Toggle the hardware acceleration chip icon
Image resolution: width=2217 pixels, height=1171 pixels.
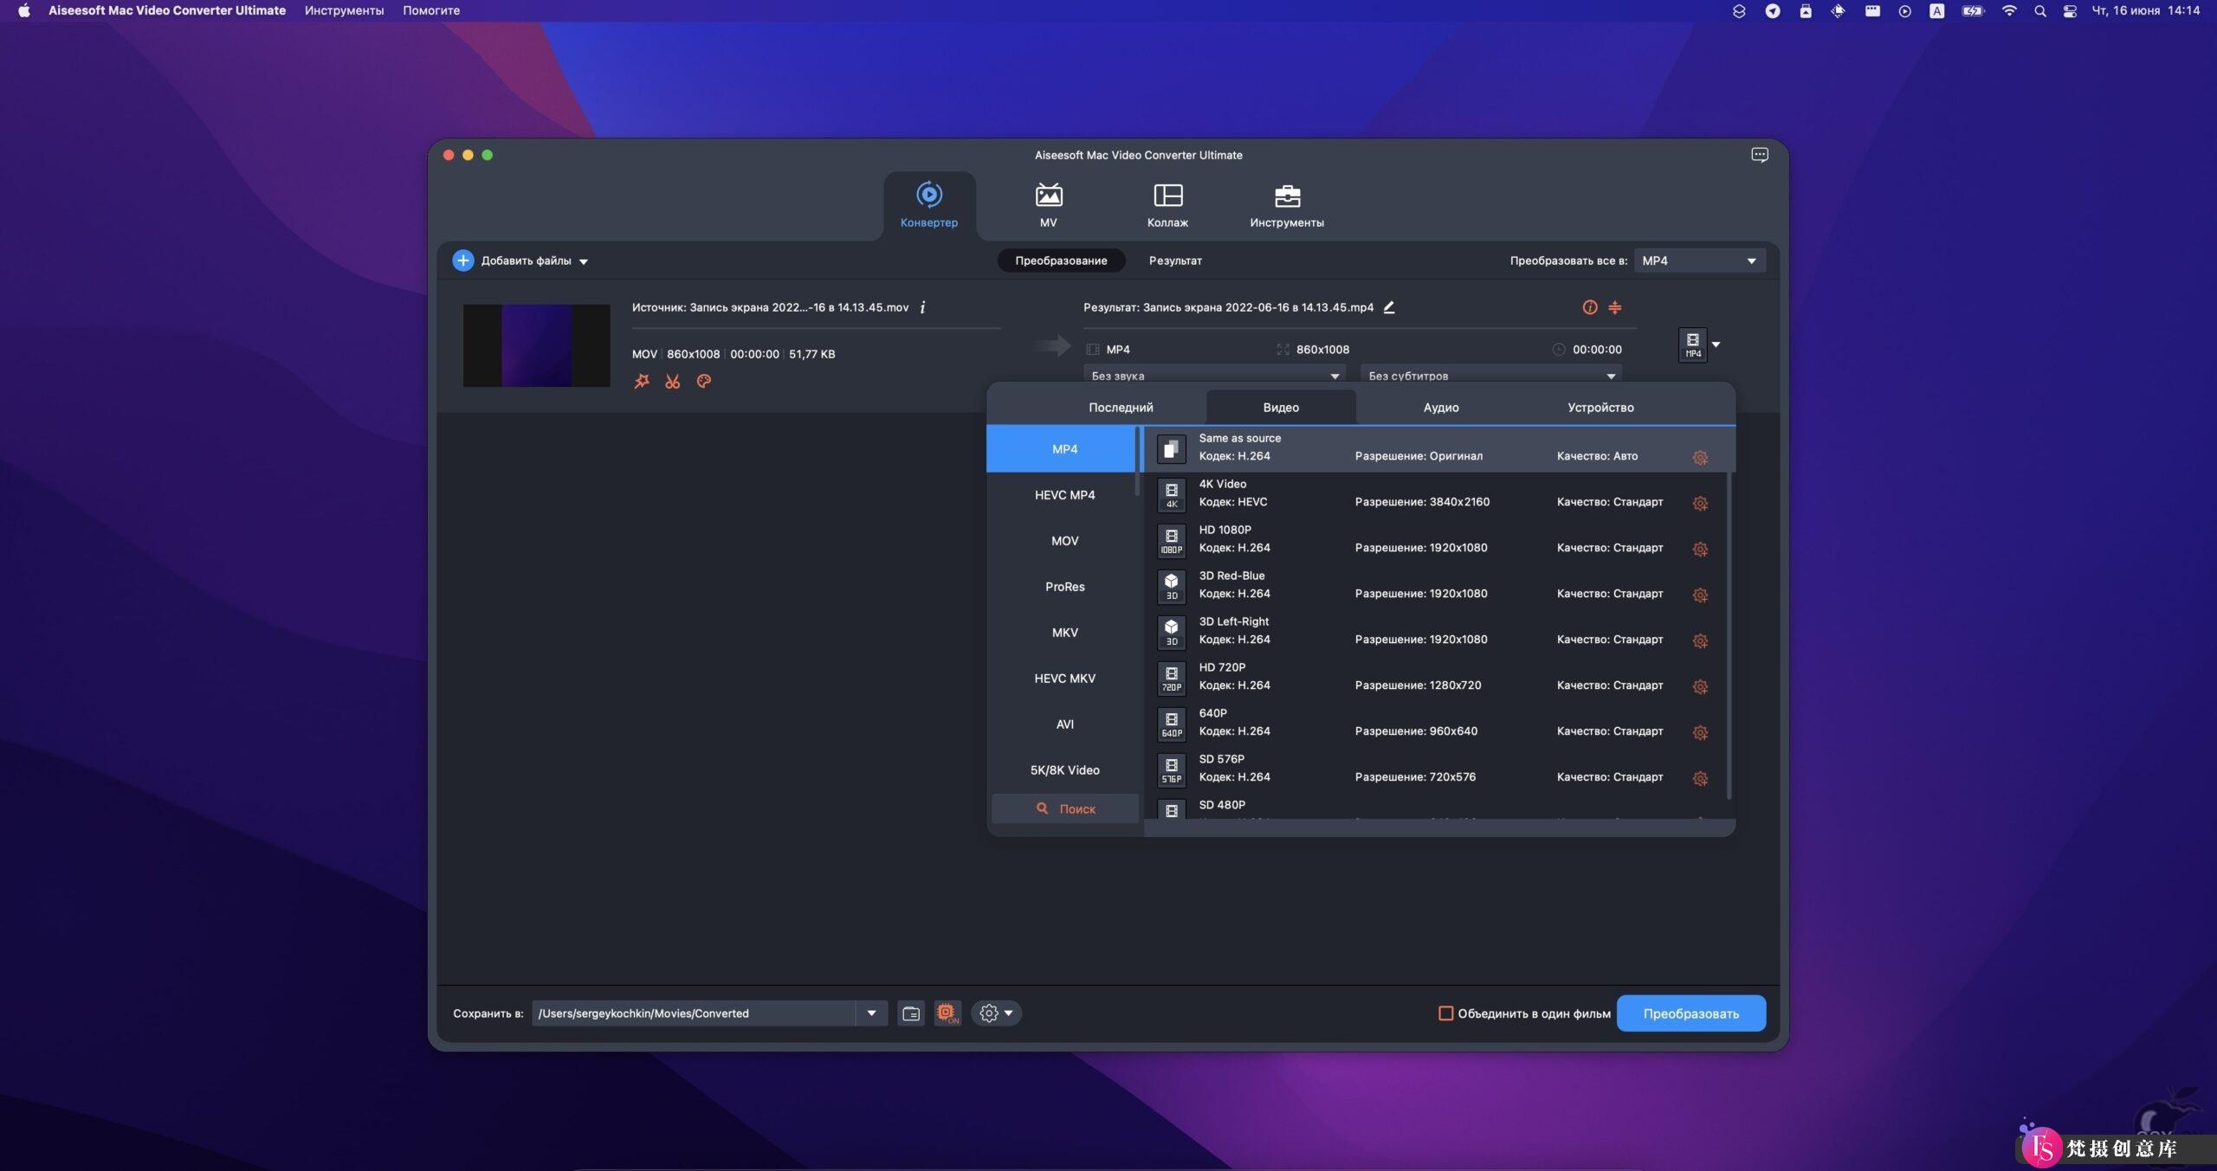click(947, 1013)
